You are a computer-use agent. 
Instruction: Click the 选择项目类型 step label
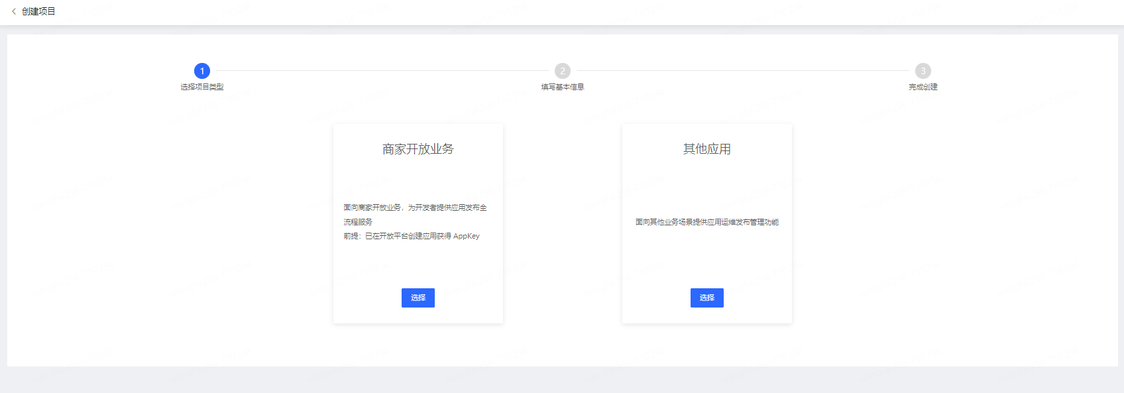(202, 87)
